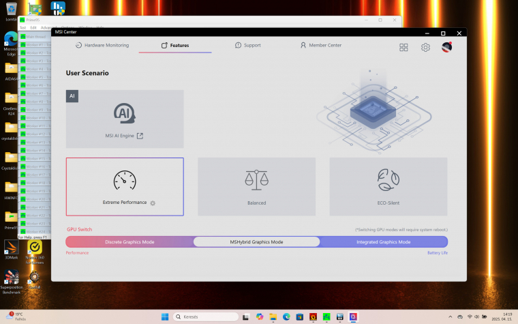Open the Hardware Monitoring tab
Viewport: 518px width, 324px height.
[102, 45]
